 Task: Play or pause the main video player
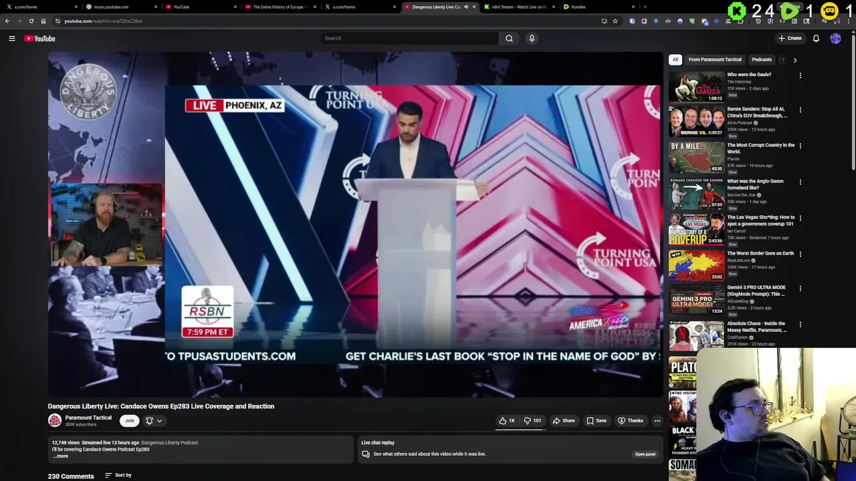click(355, 224)
